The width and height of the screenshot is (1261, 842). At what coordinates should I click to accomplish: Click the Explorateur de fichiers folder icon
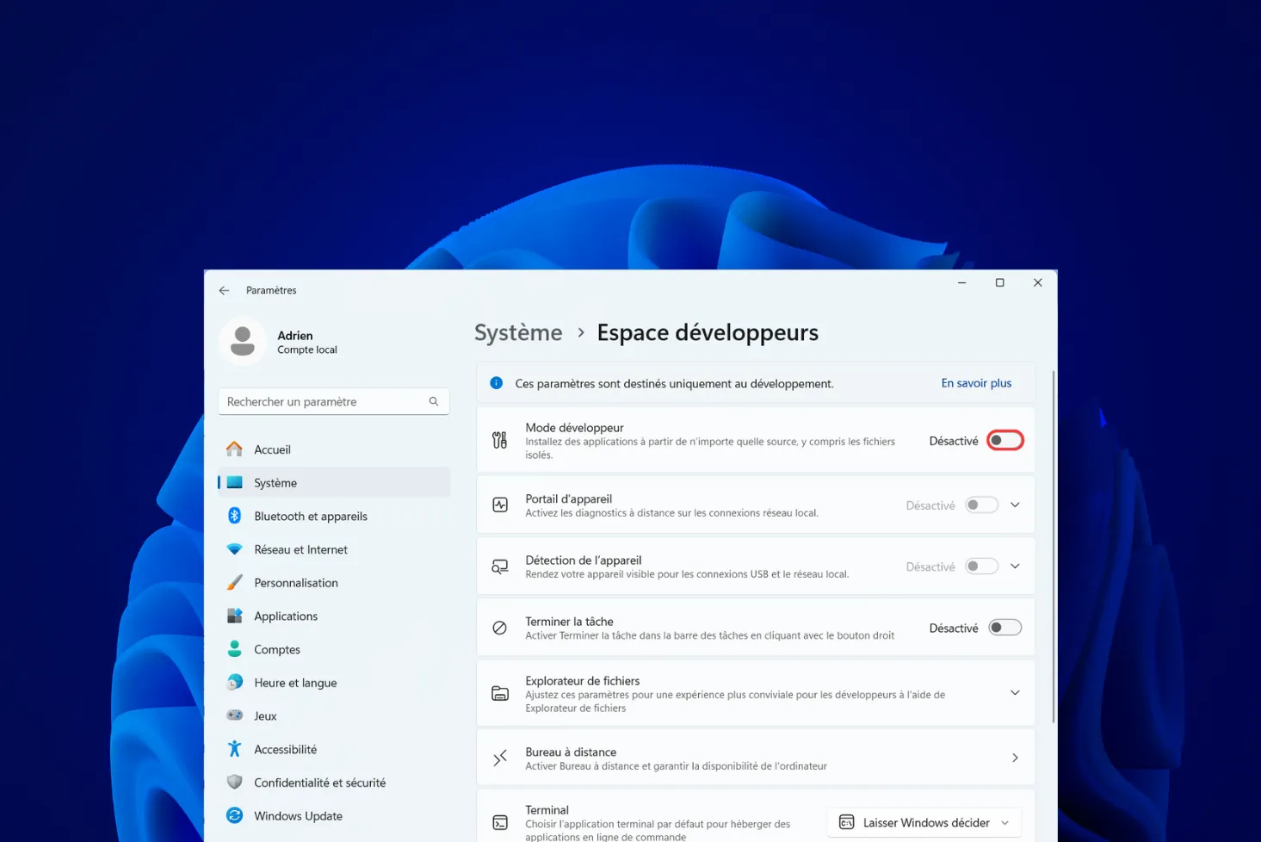point(500,693)
